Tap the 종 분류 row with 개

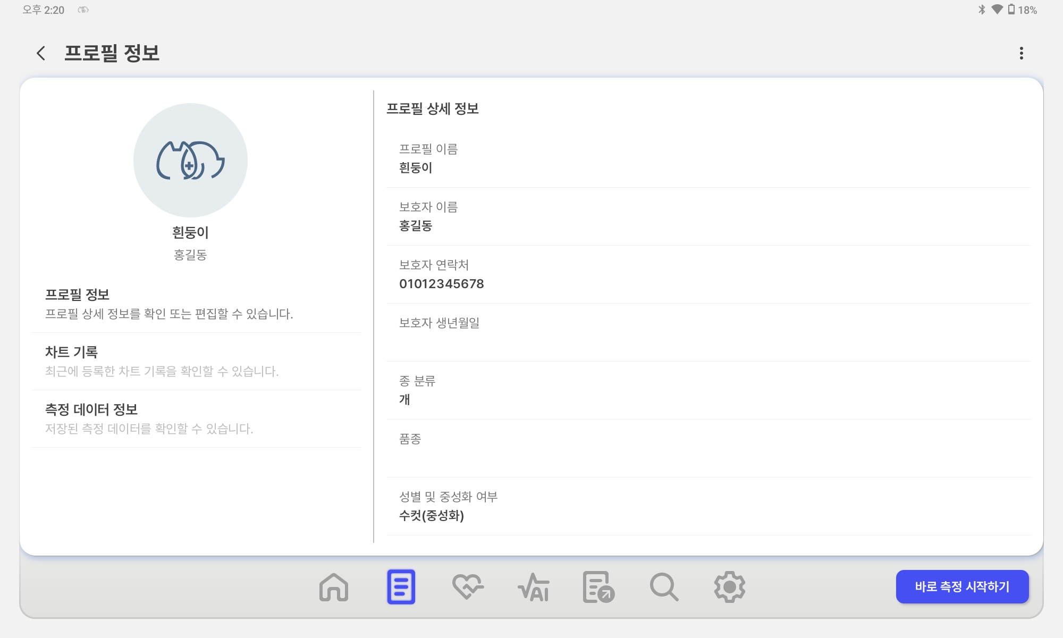[708, 390]
